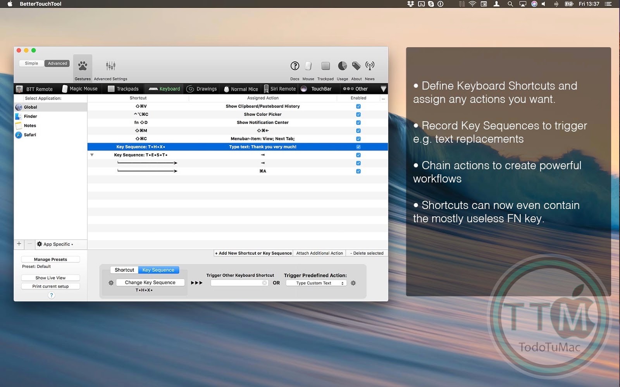620x387 pixels.
Task: Select the Key Sequence T•H•X• row
Action: (x=238, y=147)
